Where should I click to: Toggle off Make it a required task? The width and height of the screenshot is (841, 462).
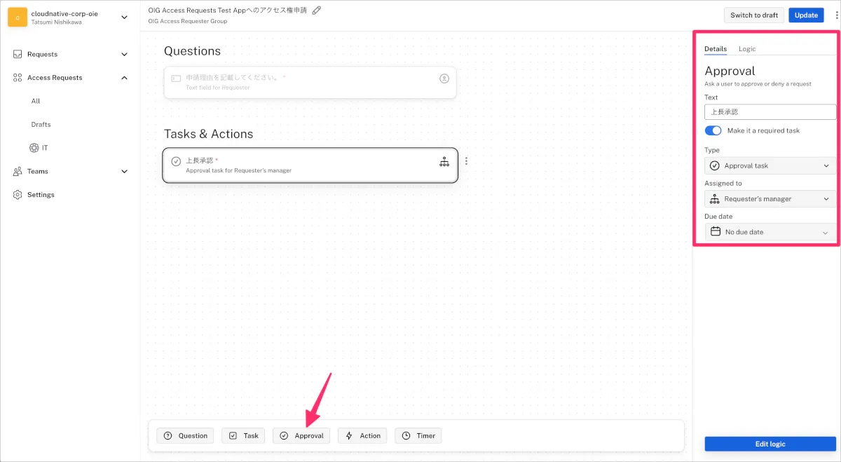click(x=713, y=131)
